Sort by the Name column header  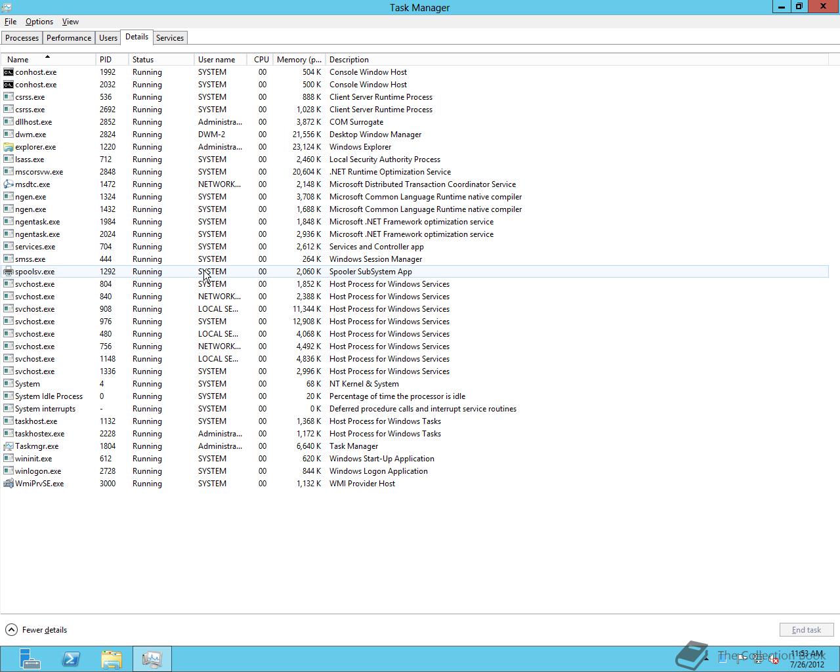click(x=48, y=60)
